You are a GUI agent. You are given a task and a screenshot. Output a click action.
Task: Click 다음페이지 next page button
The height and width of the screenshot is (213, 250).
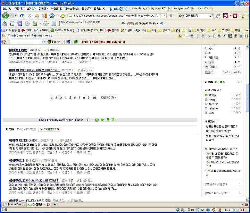[x=108, y=97]
